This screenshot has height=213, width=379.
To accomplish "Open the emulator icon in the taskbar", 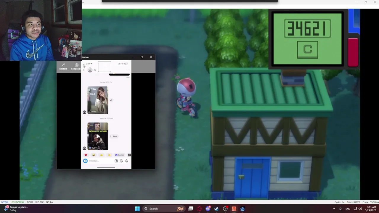I will (x=243, y=209).
